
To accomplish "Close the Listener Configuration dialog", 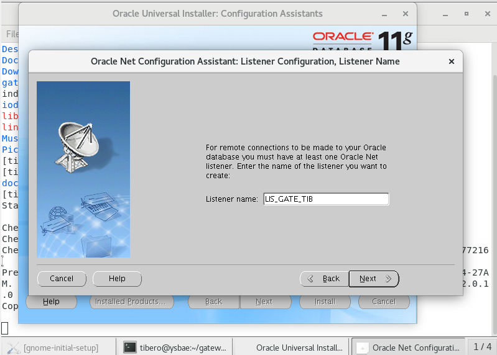I will pyautogui.click(x=452, y=61).
